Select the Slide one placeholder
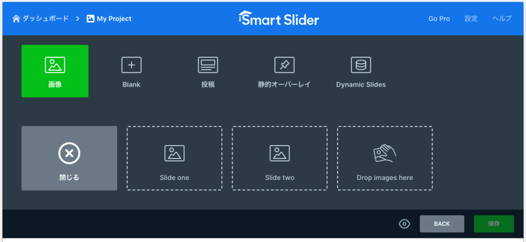The height and width of the screenshot is (242, 526). tap(175, 158)
